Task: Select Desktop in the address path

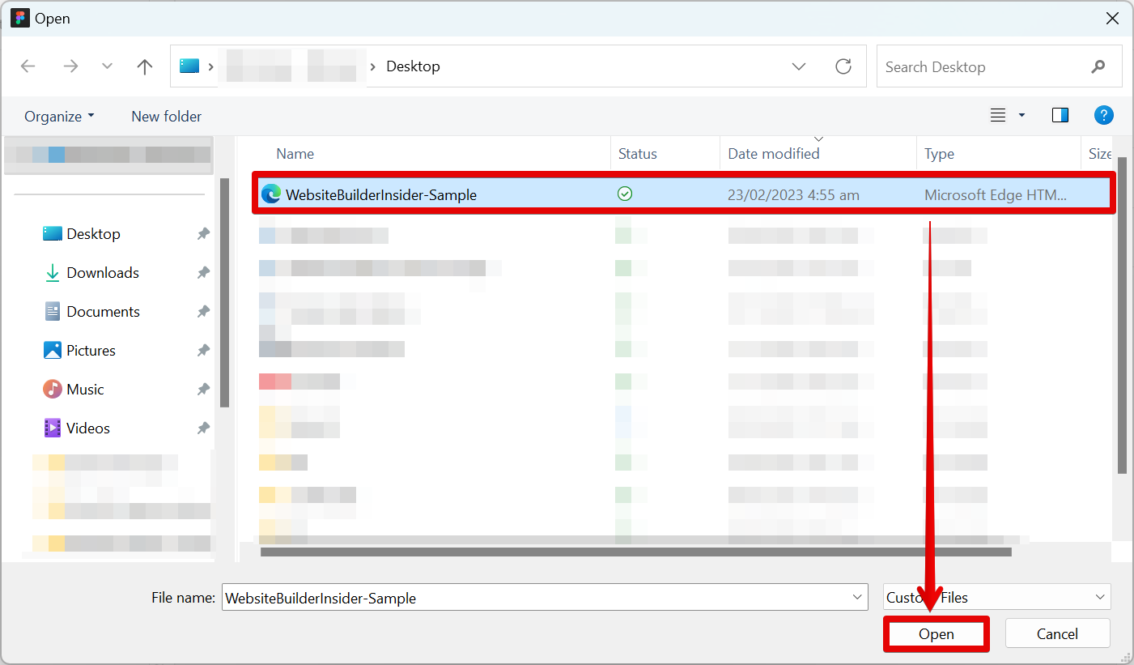Action: 413,66
